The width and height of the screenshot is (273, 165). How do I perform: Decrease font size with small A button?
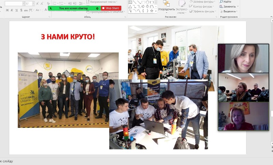pos(42,3)
